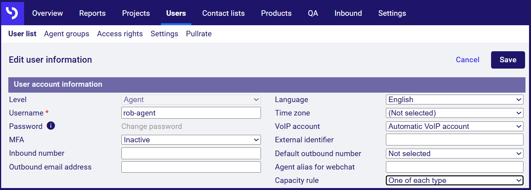
Task: Open the Pullrate tab
Action: tap(199, 34)
